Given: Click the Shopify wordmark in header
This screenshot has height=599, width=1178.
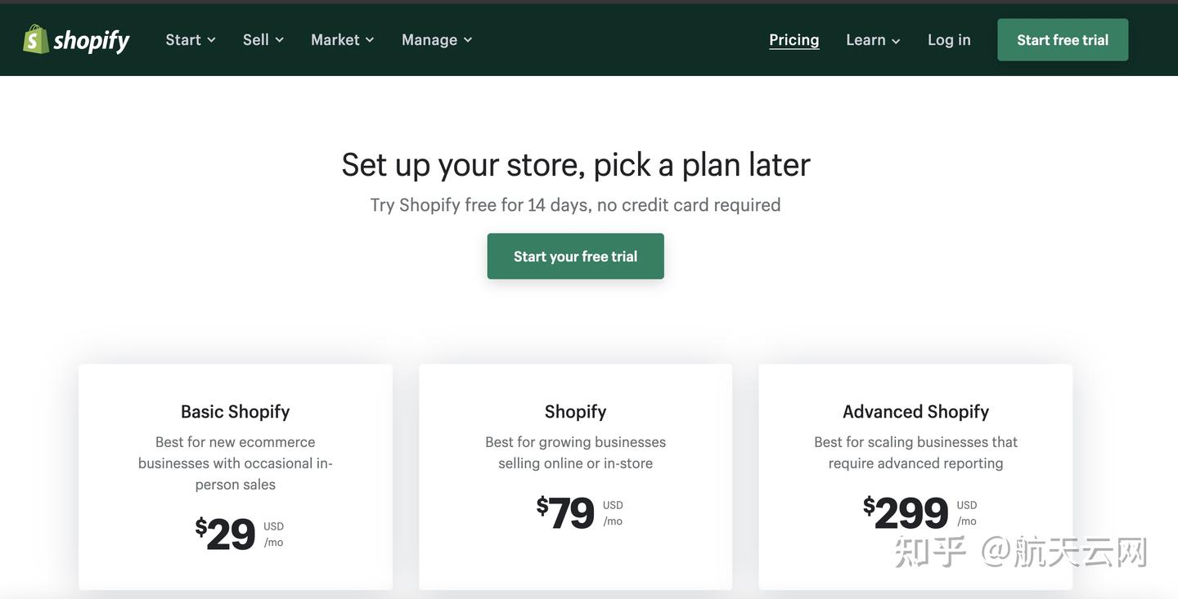Looking at the screenshot, I should [x=92, y=40].
